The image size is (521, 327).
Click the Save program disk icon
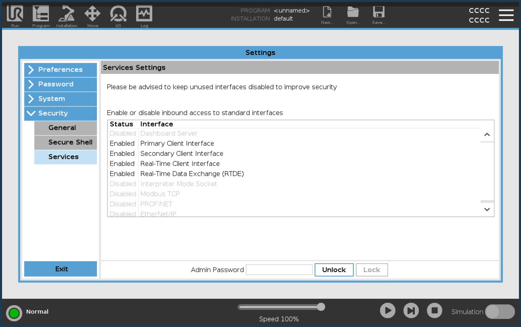point(379,12)
